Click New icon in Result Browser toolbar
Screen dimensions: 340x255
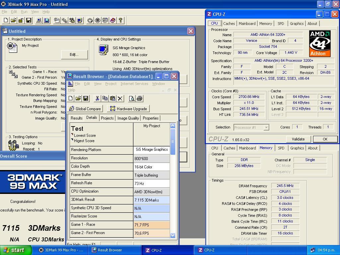click(71, 98)
